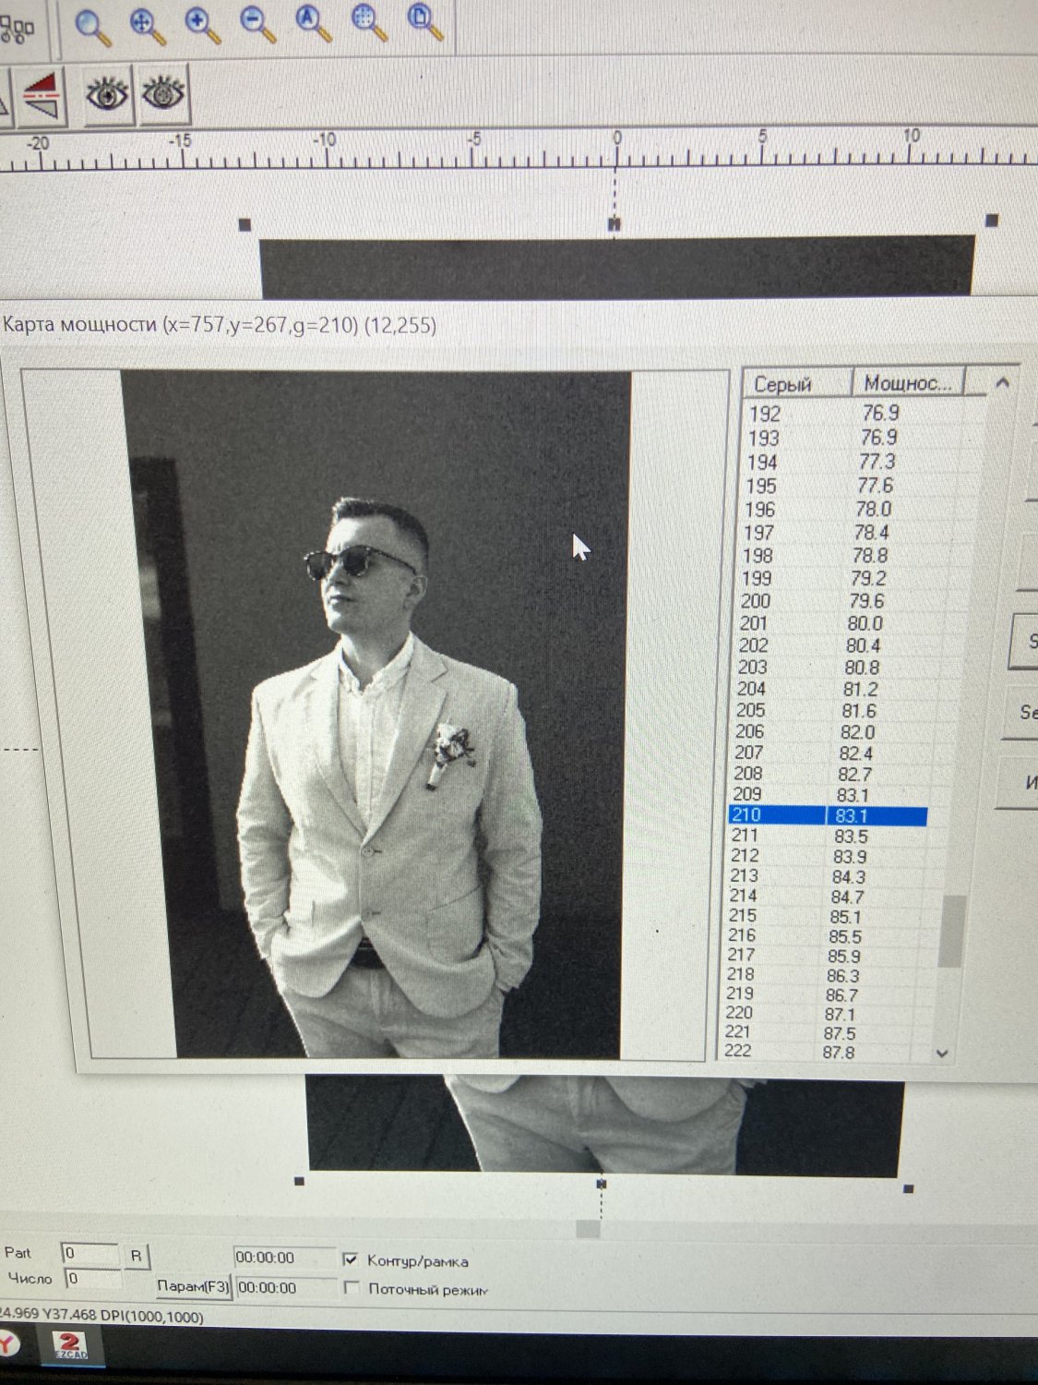Screen dimensions: 1038x1385
Task: Click the pan-view magnifier icon
Action: click(x=147, y=26)
